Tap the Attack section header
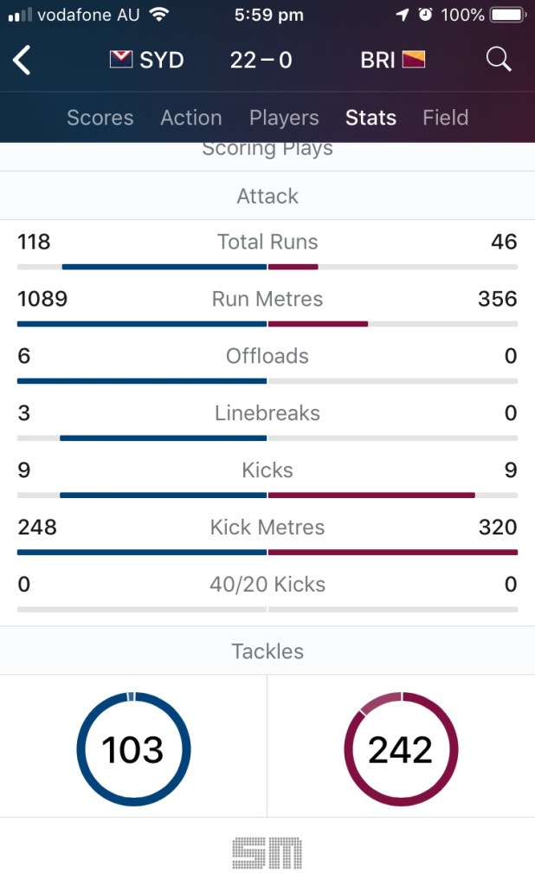Screen dimensions: 535x887 point(267,196)
